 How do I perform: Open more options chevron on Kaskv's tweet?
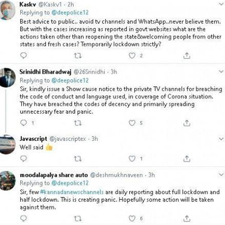pos(221,4)
